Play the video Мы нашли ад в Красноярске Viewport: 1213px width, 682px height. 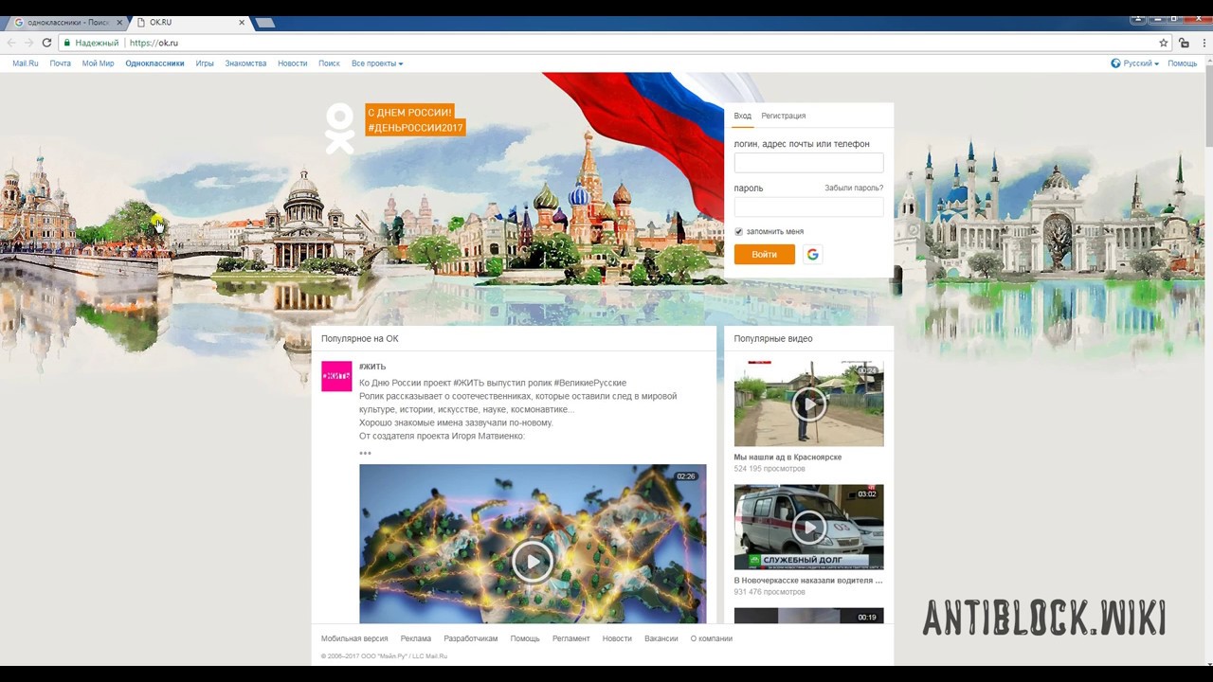coord(808,404)
